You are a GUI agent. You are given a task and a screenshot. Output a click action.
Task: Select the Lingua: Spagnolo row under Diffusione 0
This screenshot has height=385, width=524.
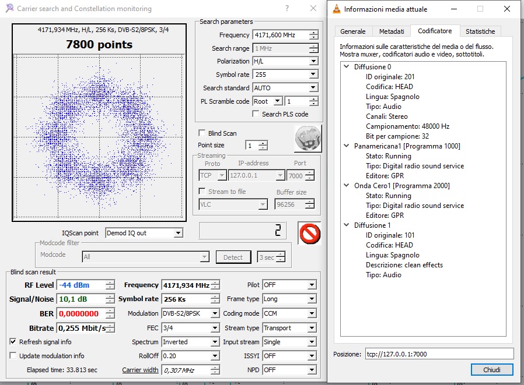coord(392,97)
